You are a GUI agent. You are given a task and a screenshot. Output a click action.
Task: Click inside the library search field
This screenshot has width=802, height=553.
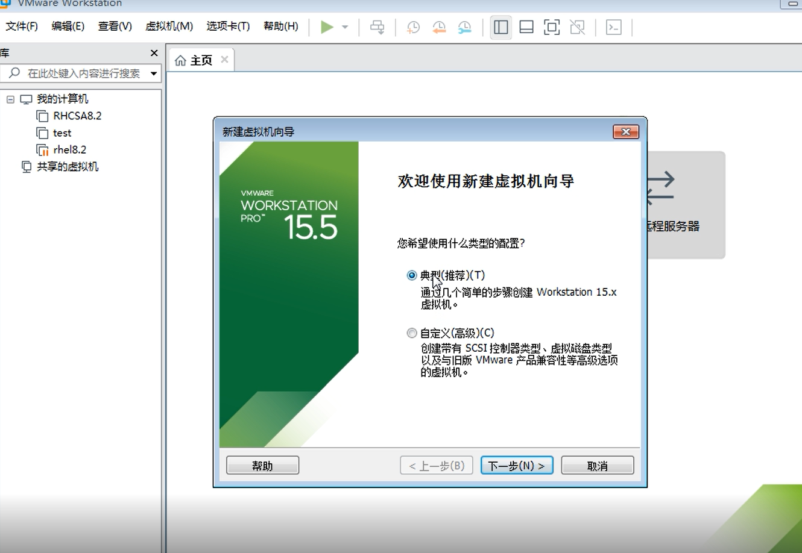78,73
